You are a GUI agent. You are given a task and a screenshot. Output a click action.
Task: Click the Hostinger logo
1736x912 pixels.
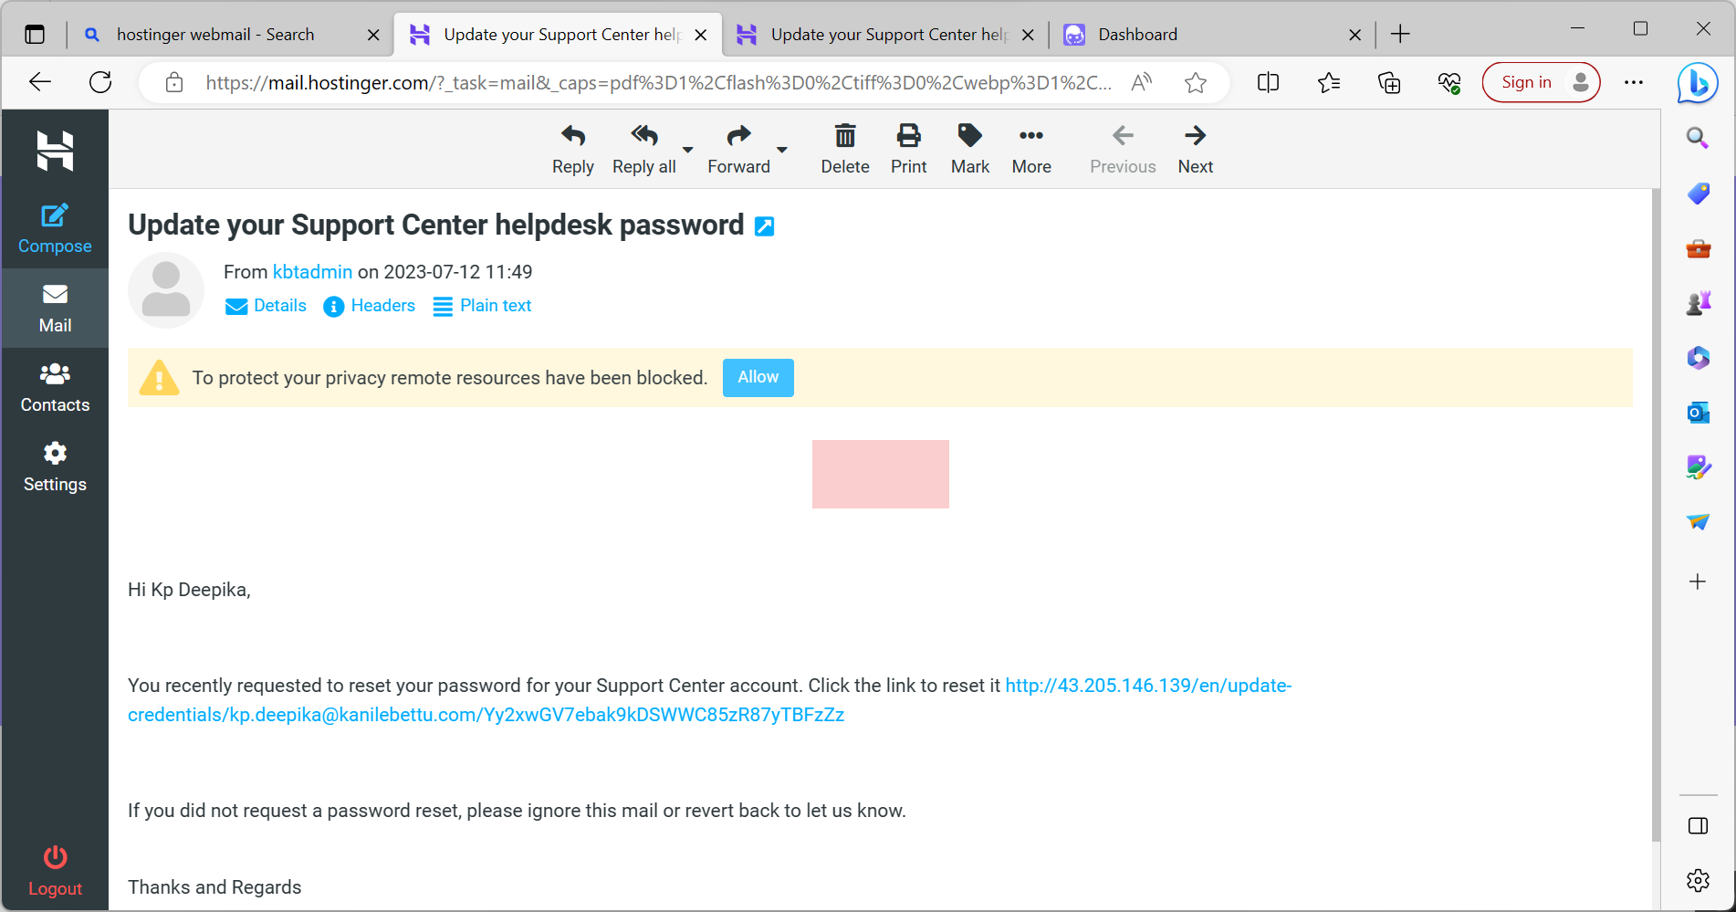[55, 151]
